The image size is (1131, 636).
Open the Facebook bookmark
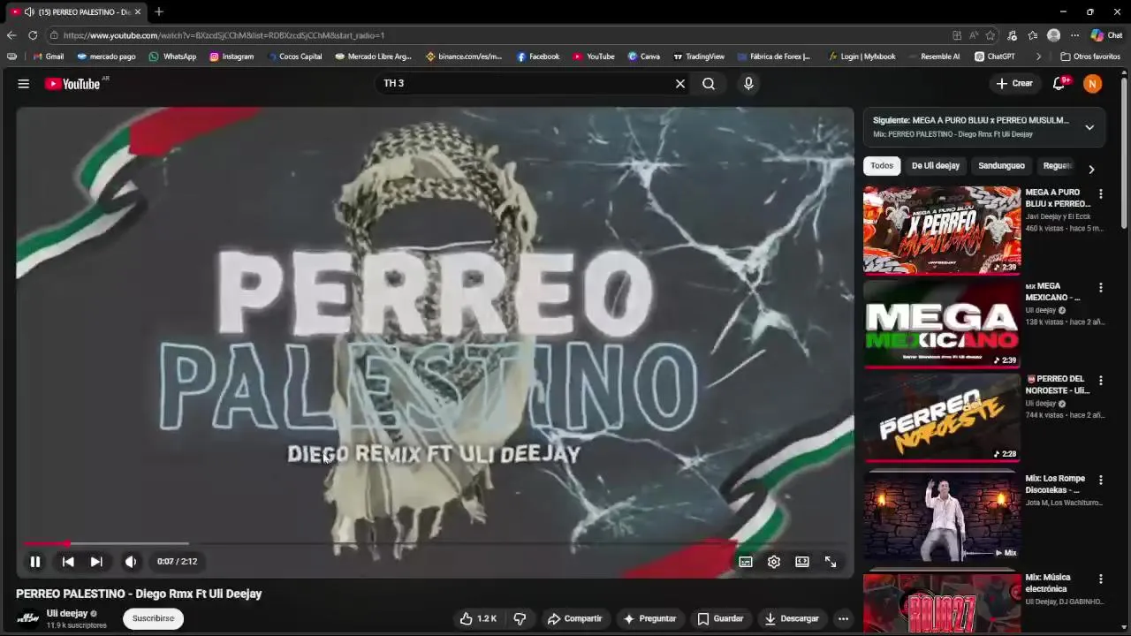click(x=538, y=57)
